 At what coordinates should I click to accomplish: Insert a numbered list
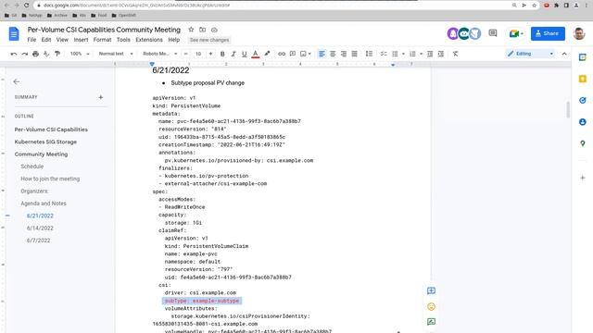[412, 54]
